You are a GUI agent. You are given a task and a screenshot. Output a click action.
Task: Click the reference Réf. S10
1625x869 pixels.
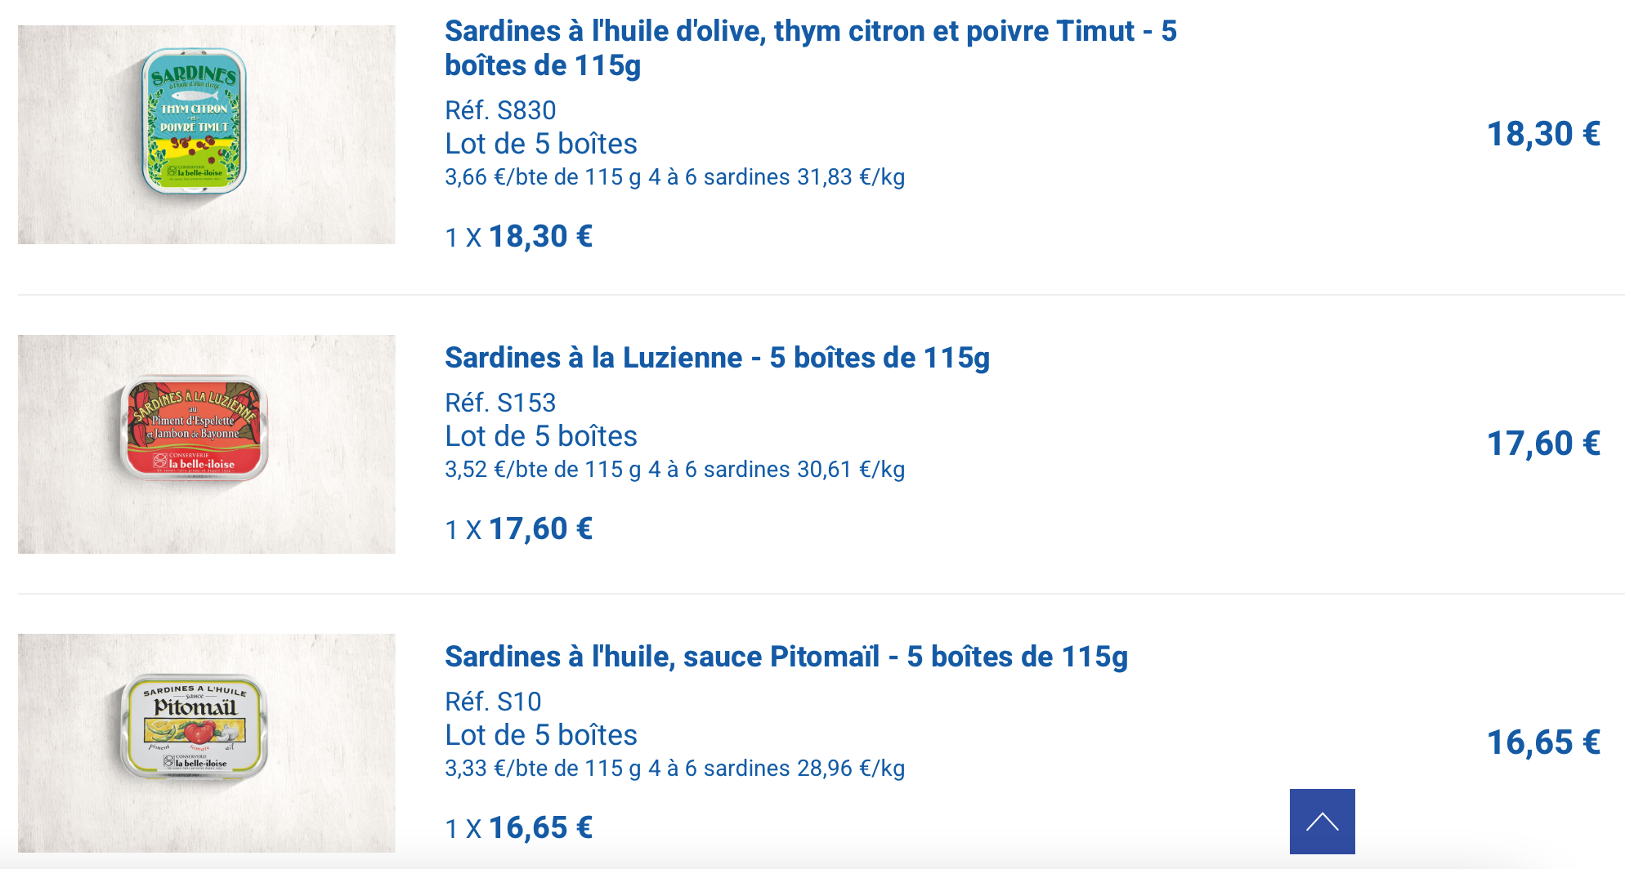493,702
